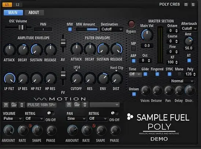Switch the pan motion ON-Off toggle
Viewport: 201px width, 149px height.
coord(114,113)
